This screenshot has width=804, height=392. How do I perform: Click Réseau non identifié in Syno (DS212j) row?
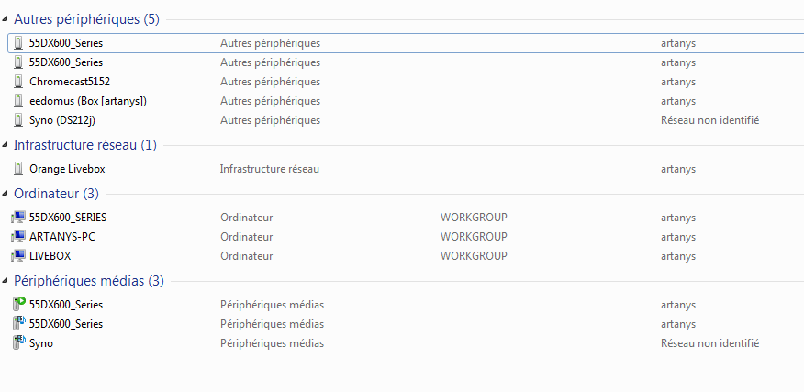click(x=710, y=120)
